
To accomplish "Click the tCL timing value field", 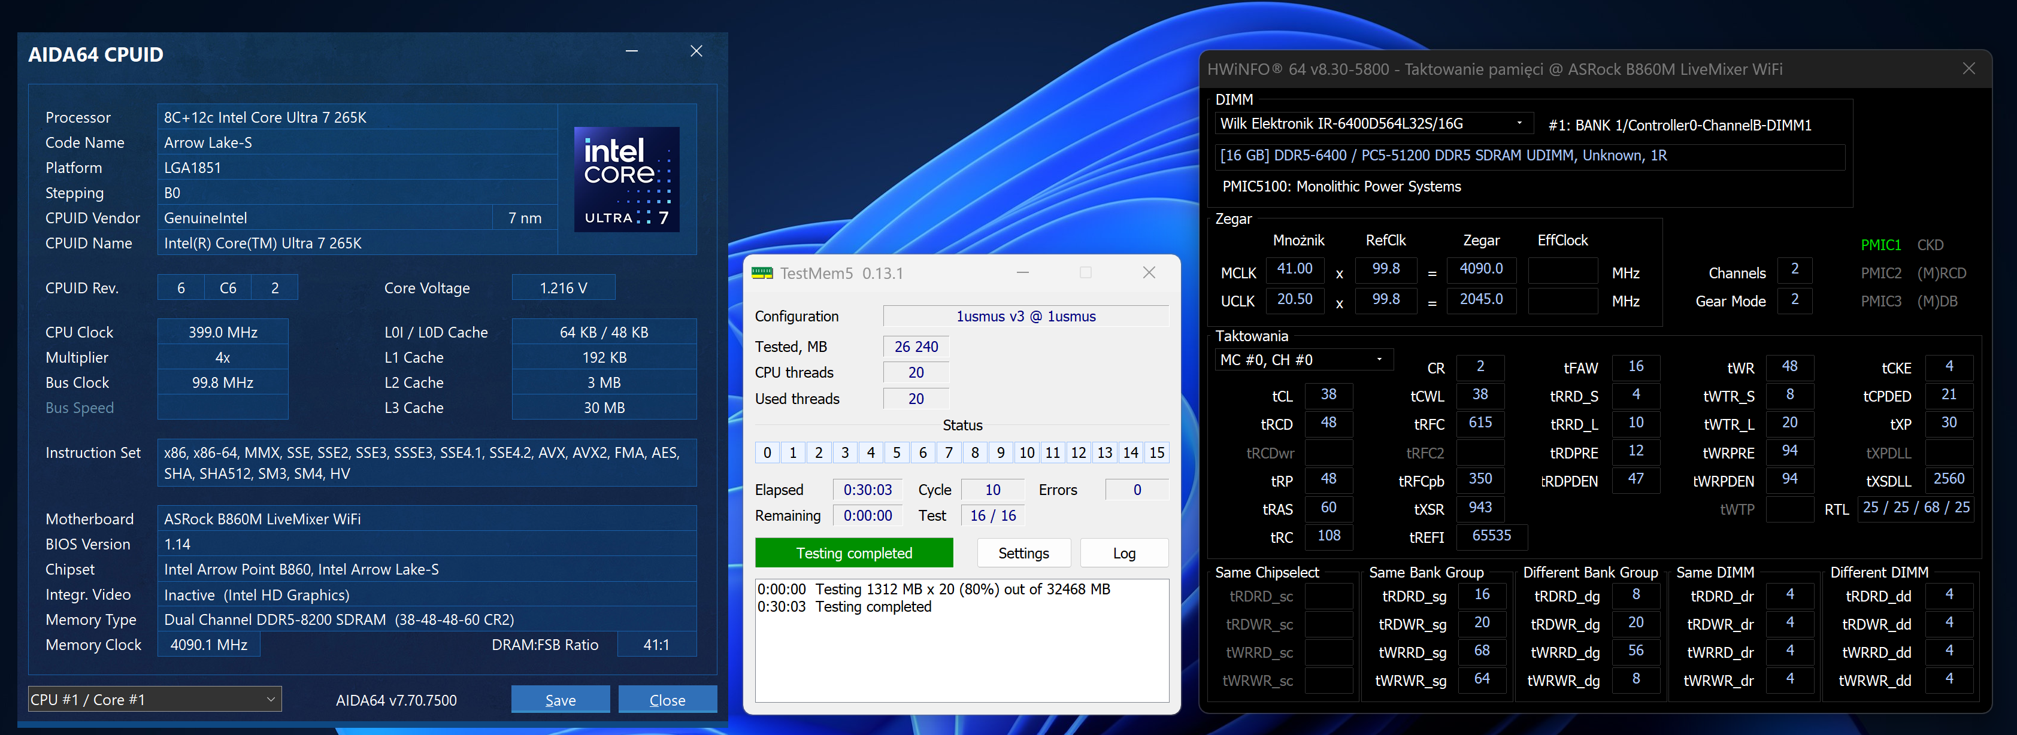I will pyautogui.click(x=1328, y=395).
